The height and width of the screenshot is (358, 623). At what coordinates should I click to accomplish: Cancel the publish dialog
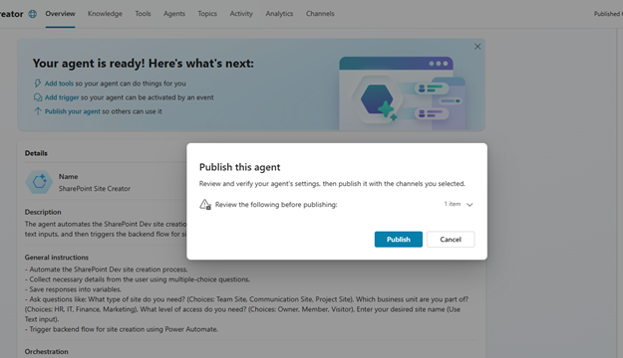[x=451, y=239]
